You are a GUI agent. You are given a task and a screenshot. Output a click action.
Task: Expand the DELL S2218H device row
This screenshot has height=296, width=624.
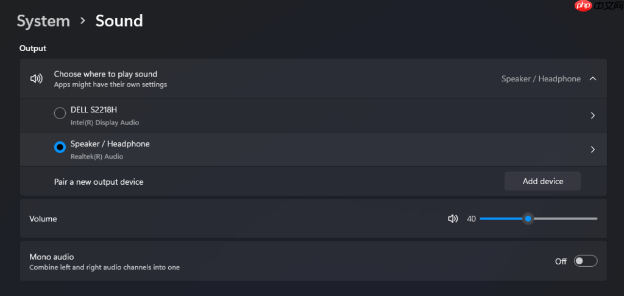(313, 115)
